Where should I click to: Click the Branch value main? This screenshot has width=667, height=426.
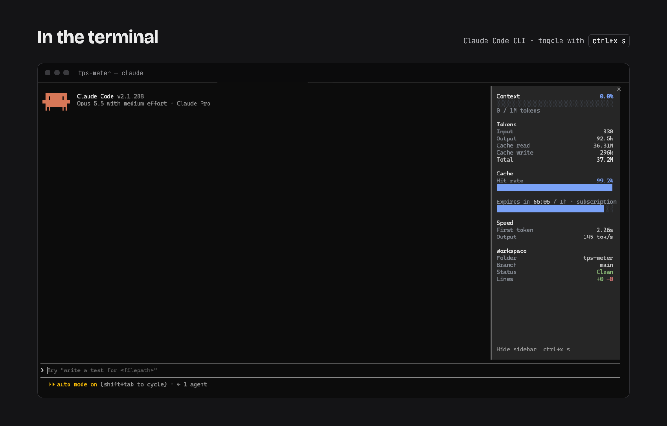click(x=606, y=265)
